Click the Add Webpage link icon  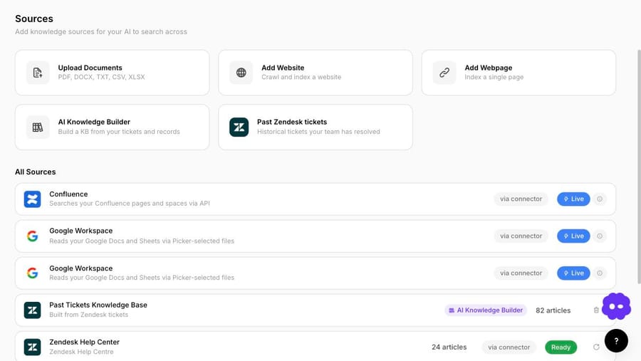point(444,73)
